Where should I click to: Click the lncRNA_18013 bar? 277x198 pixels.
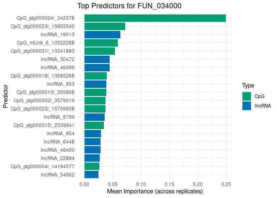102,35
